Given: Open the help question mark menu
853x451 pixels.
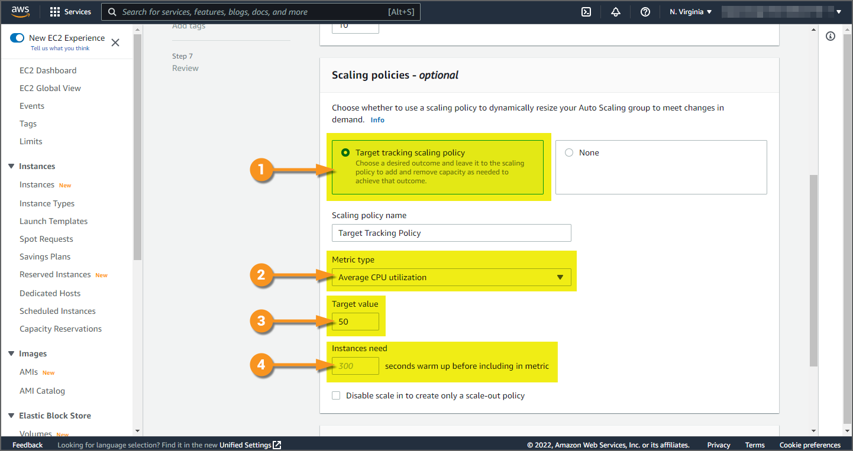Looking at the screenshot, I should (x=645, y=12).
